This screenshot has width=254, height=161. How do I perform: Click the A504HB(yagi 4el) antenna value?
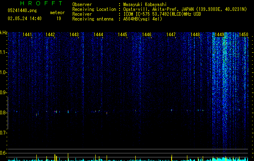(x=143, y=19)
